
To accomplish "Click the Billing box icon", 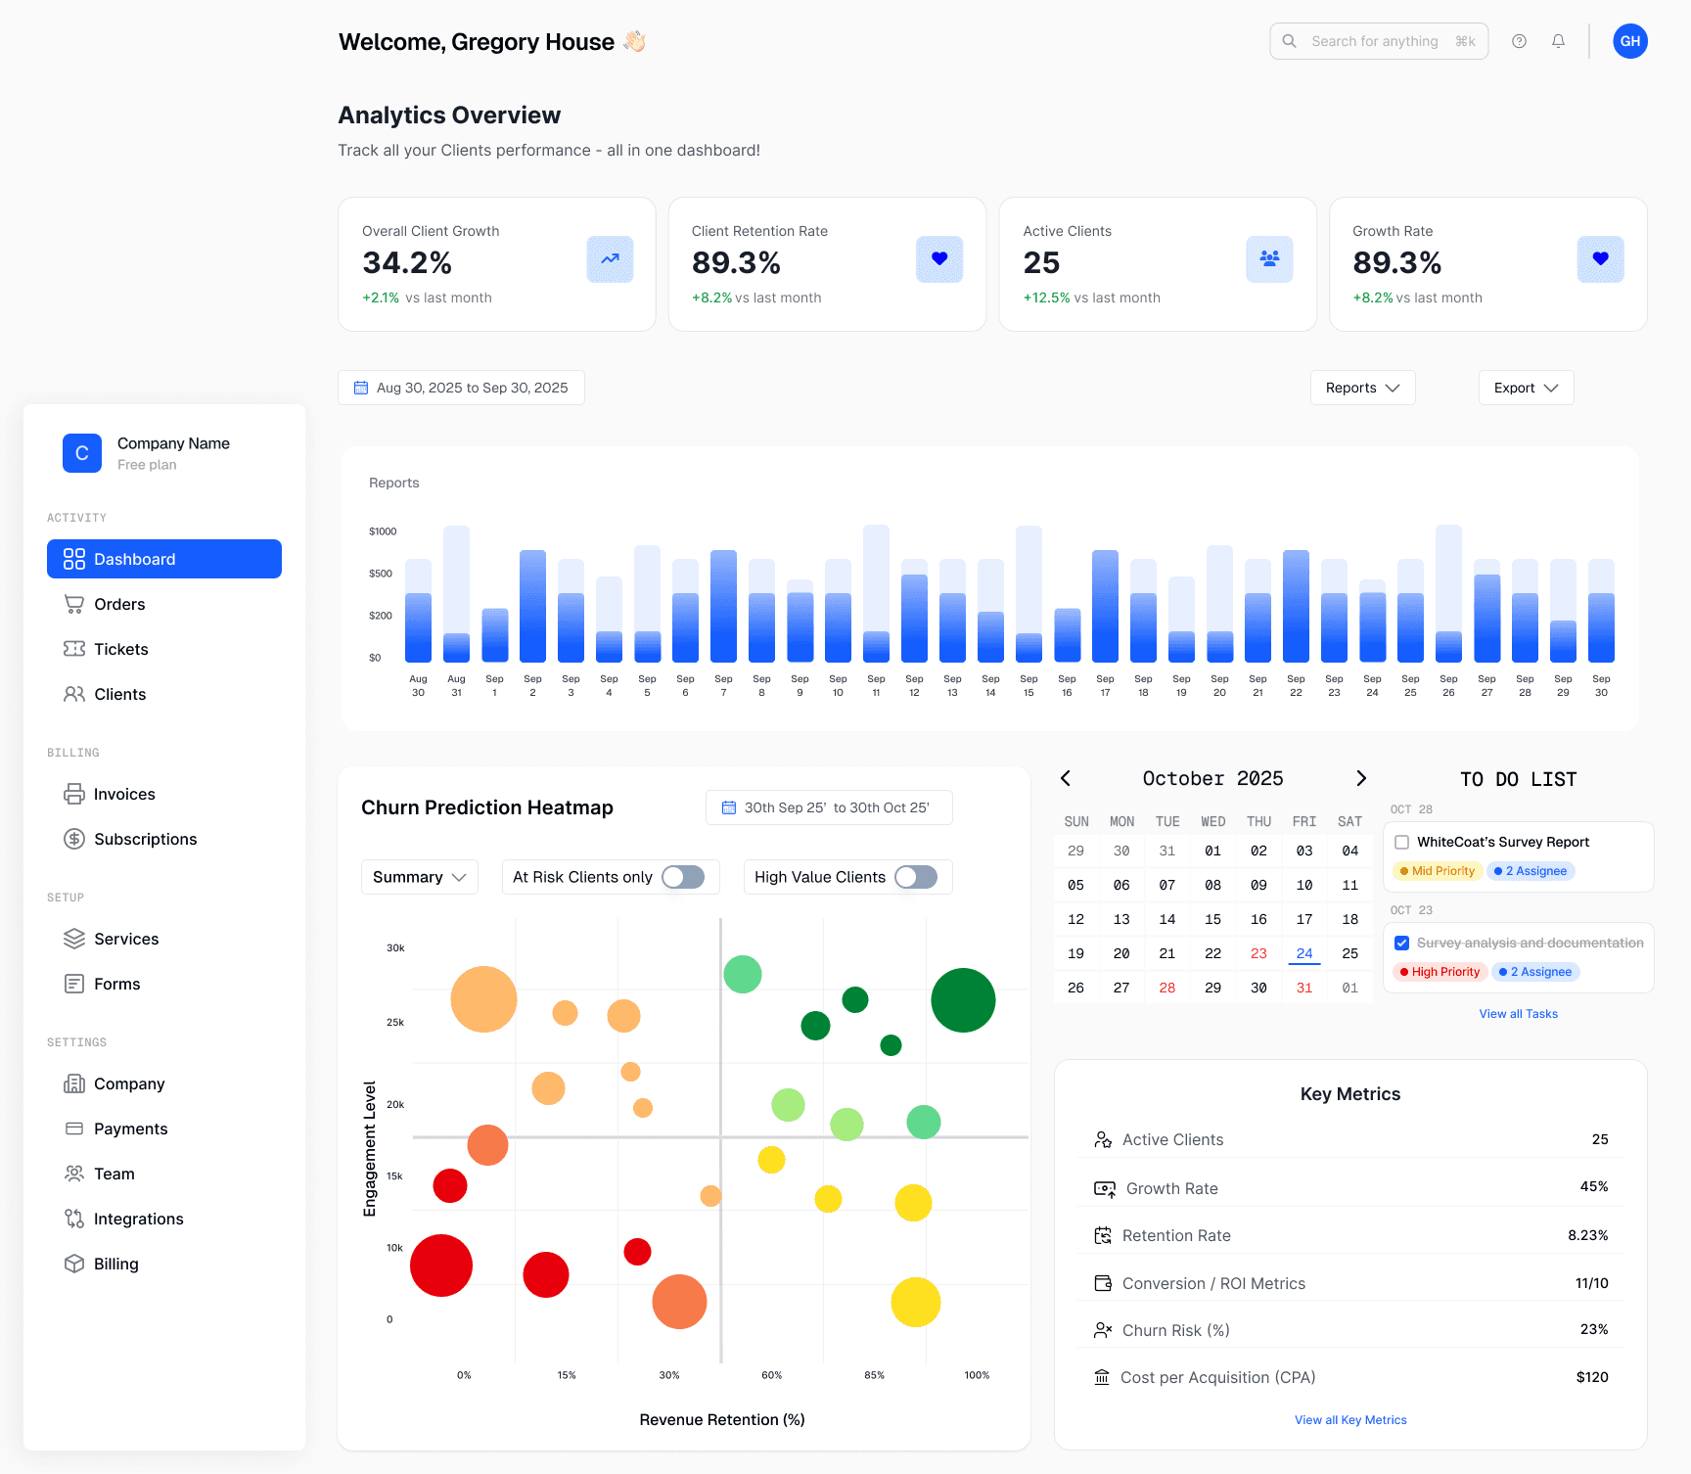I will (x=74, y=1264).
